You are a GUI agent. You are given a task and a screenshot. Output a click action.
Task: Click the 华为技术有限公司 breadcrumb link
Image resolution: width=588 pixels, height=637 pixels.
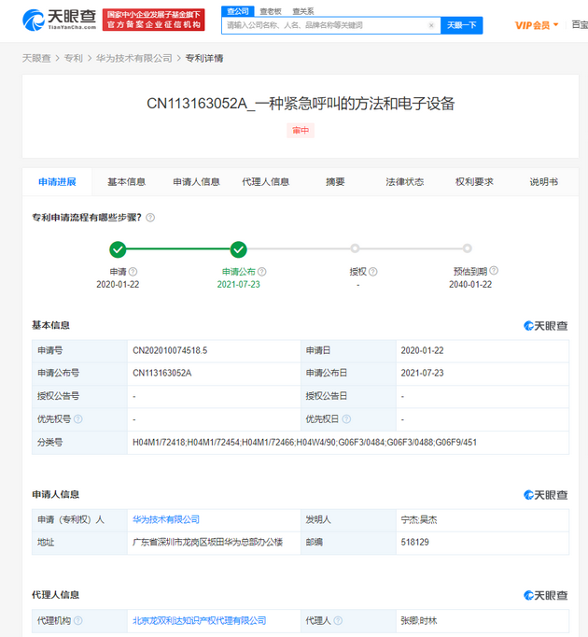[134, 58]
